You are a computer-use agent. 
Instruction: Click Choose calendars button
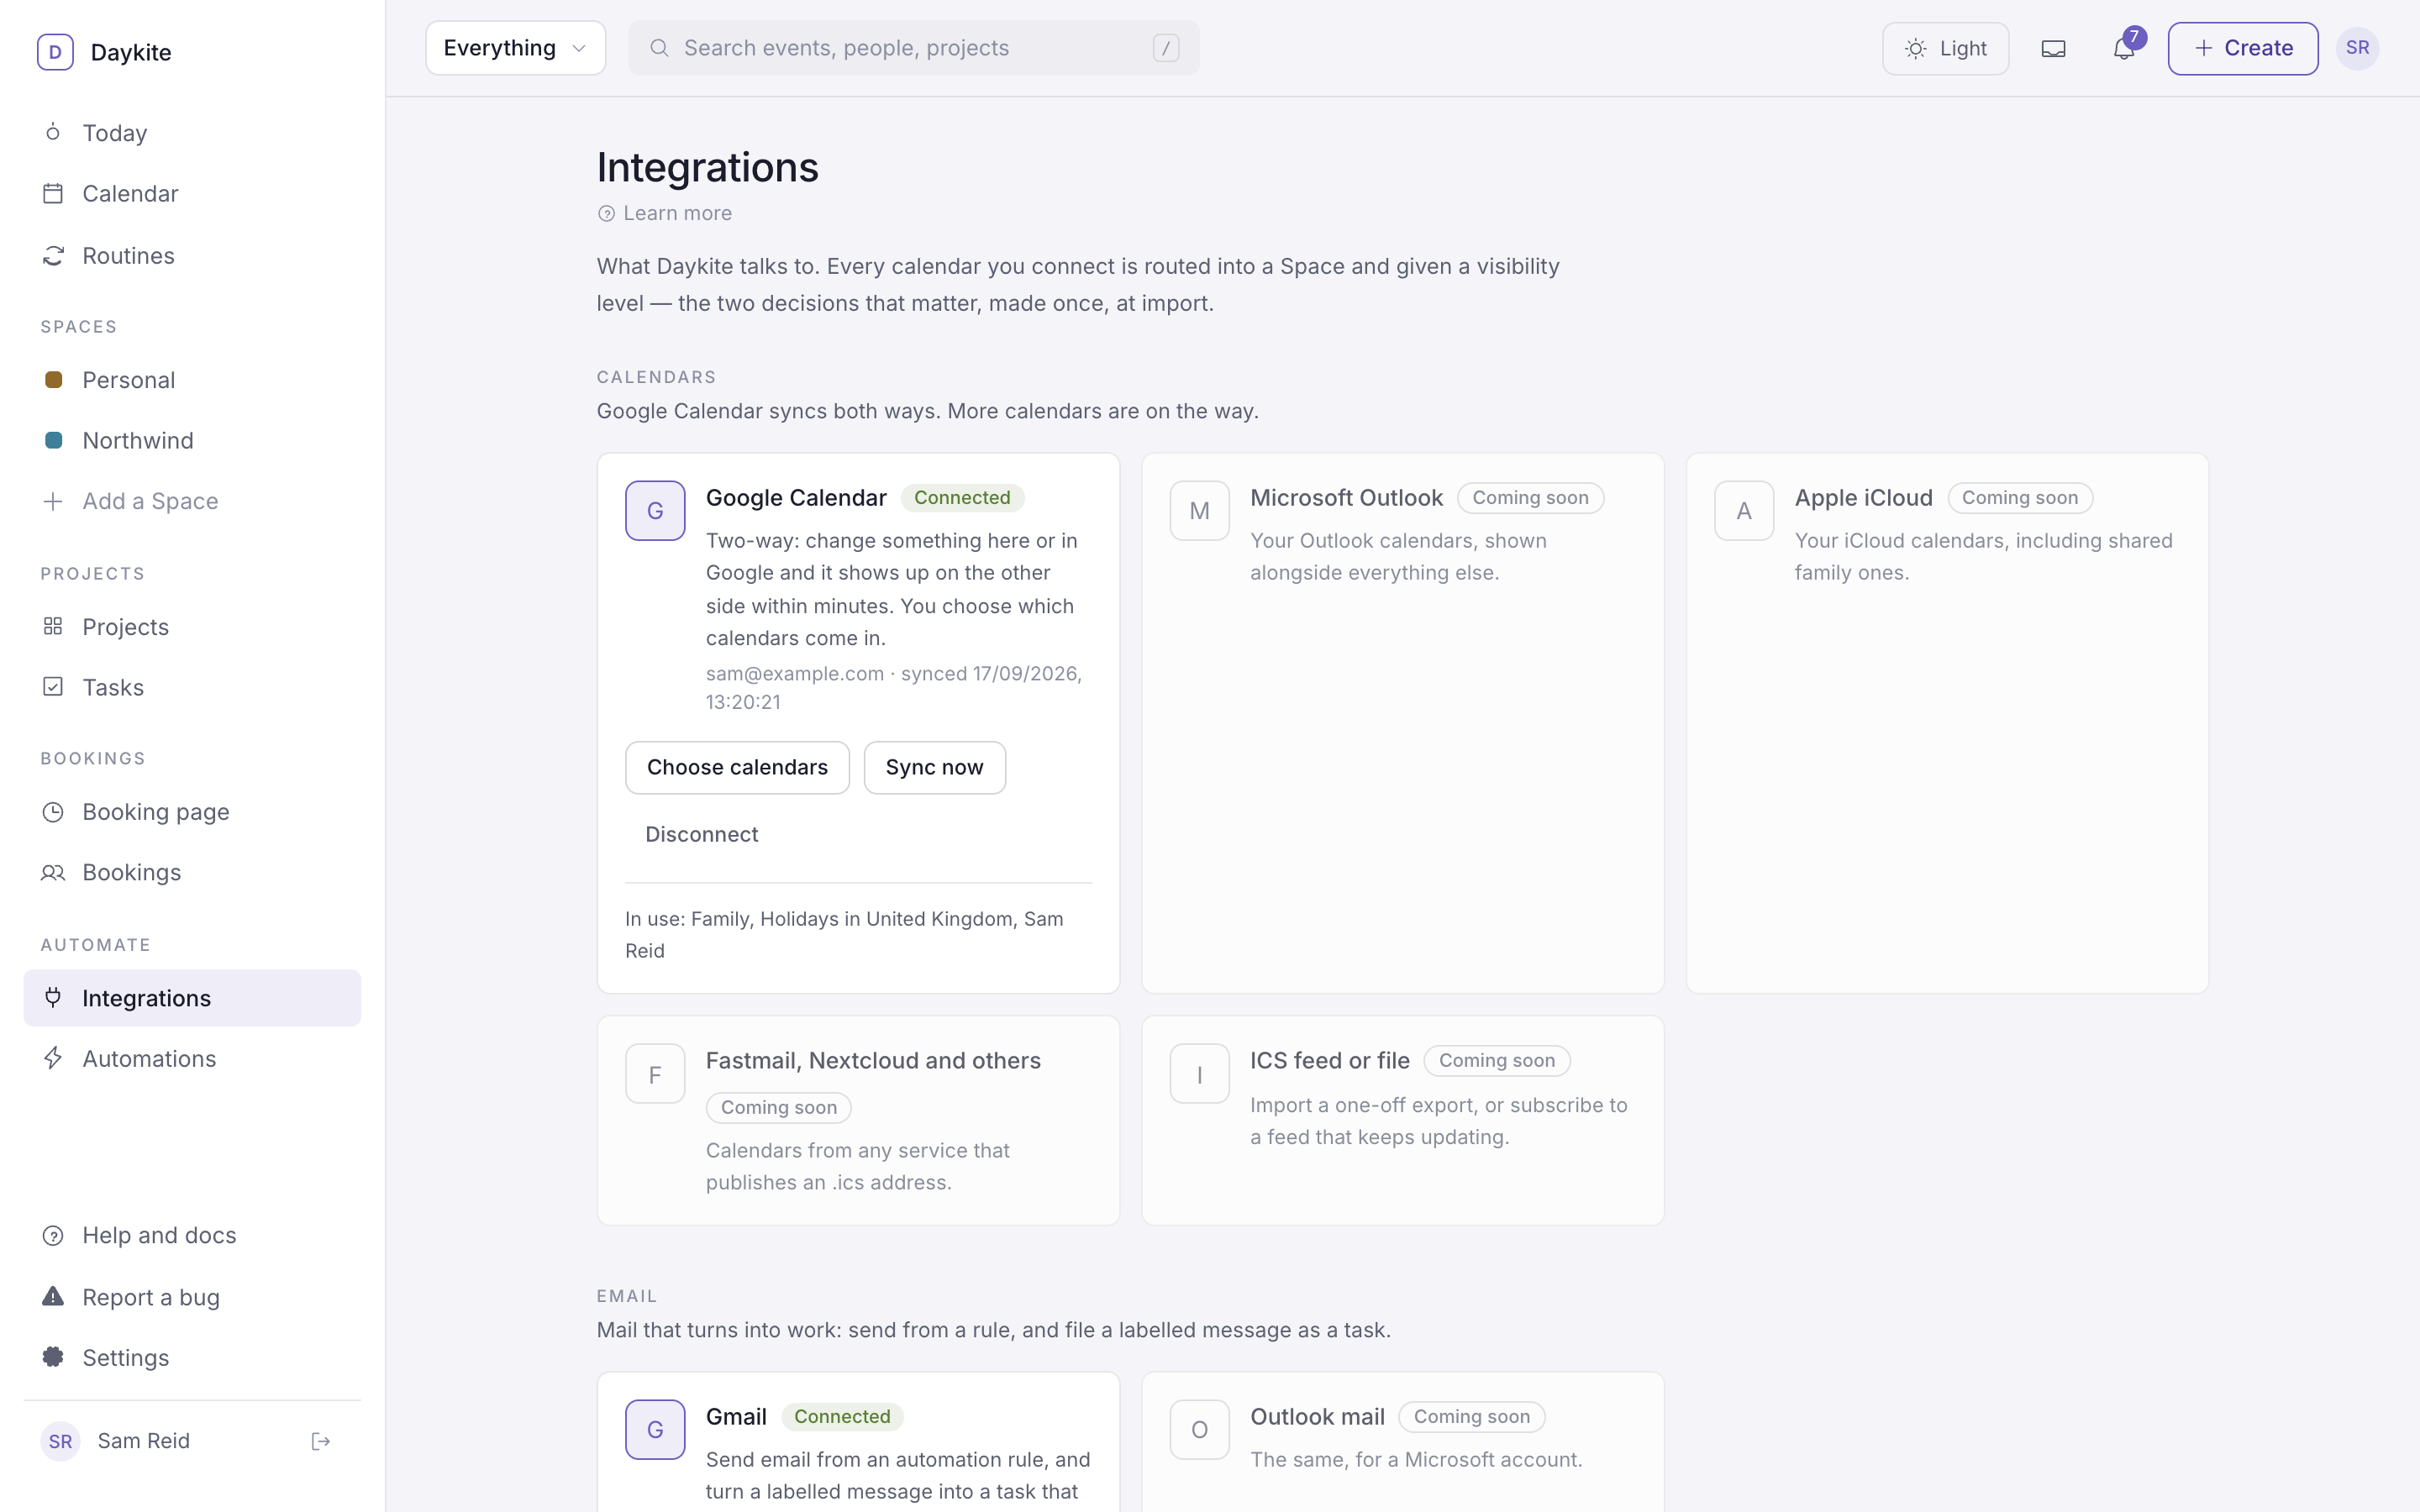[x=737, y=768]
